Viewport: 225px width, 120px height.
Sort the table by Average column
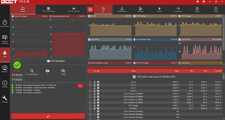click(218, 71)
